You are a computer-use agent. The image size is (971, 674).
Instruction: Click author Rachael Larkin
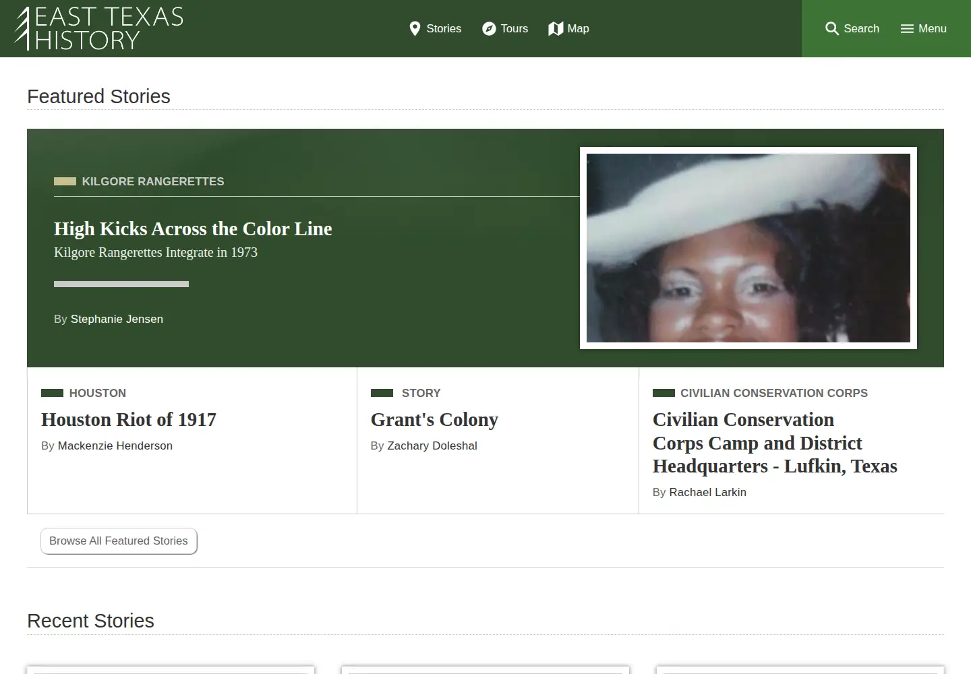coord(707,492)
